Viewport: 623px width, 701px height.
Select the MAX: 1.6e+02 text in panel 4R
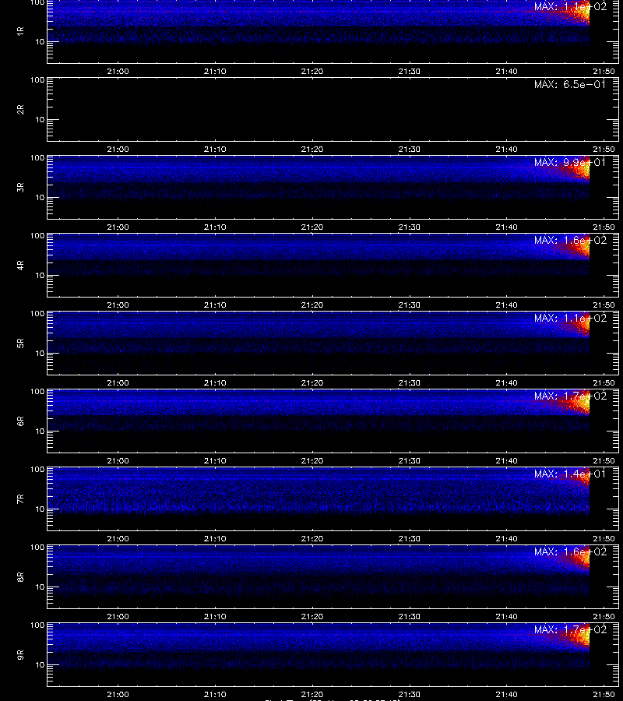coord(570,240)
